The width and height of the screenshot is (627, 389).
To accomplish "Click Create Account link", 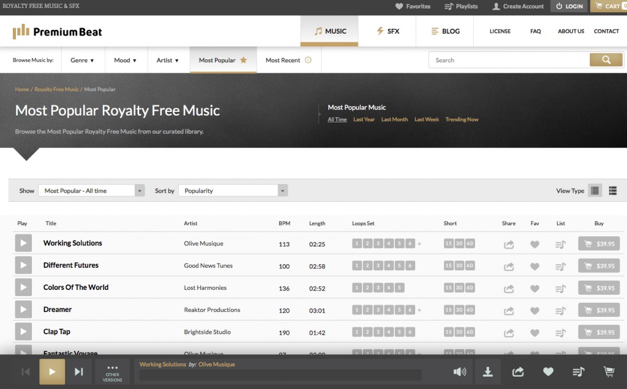I will 518,6.
